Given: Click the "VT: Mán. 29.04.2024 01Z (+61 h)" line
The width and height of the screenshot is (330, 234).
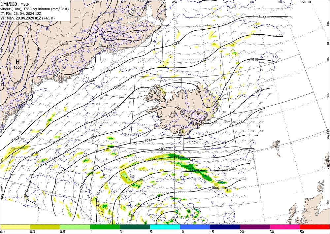Looking at the screenshot, I should pyautogui.click(x=27, y=18).
